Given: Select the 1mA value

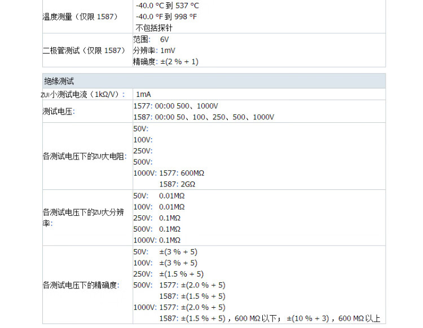Looking at the screenshot, I should click(143, 95).
